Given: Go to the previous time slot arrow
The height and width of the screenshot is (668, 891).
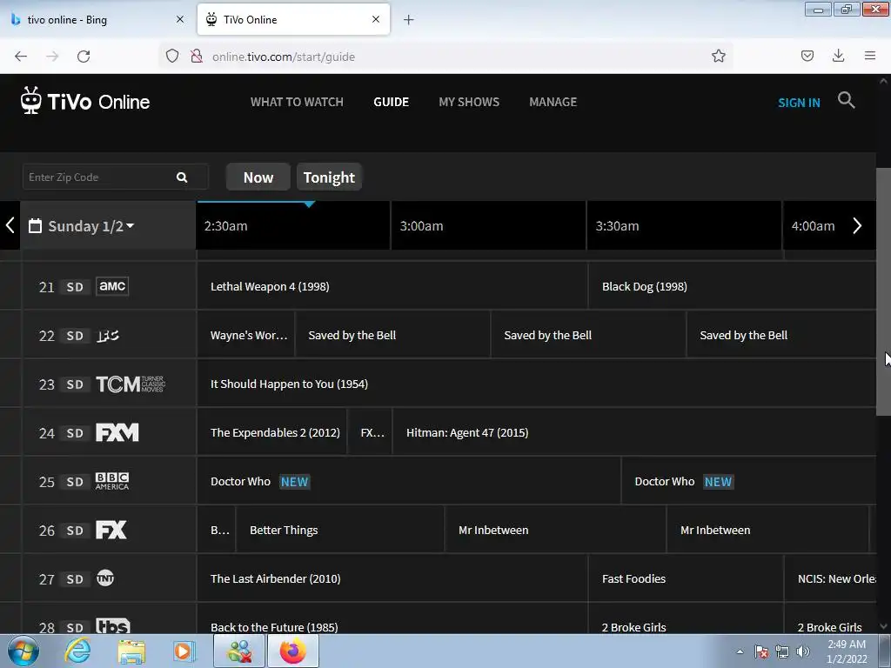Looking at the screenshot, I should pos(10,225).
